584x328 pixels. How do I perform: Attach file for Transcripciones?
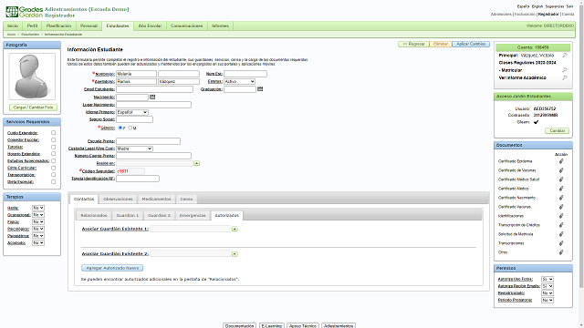point(561,243)
